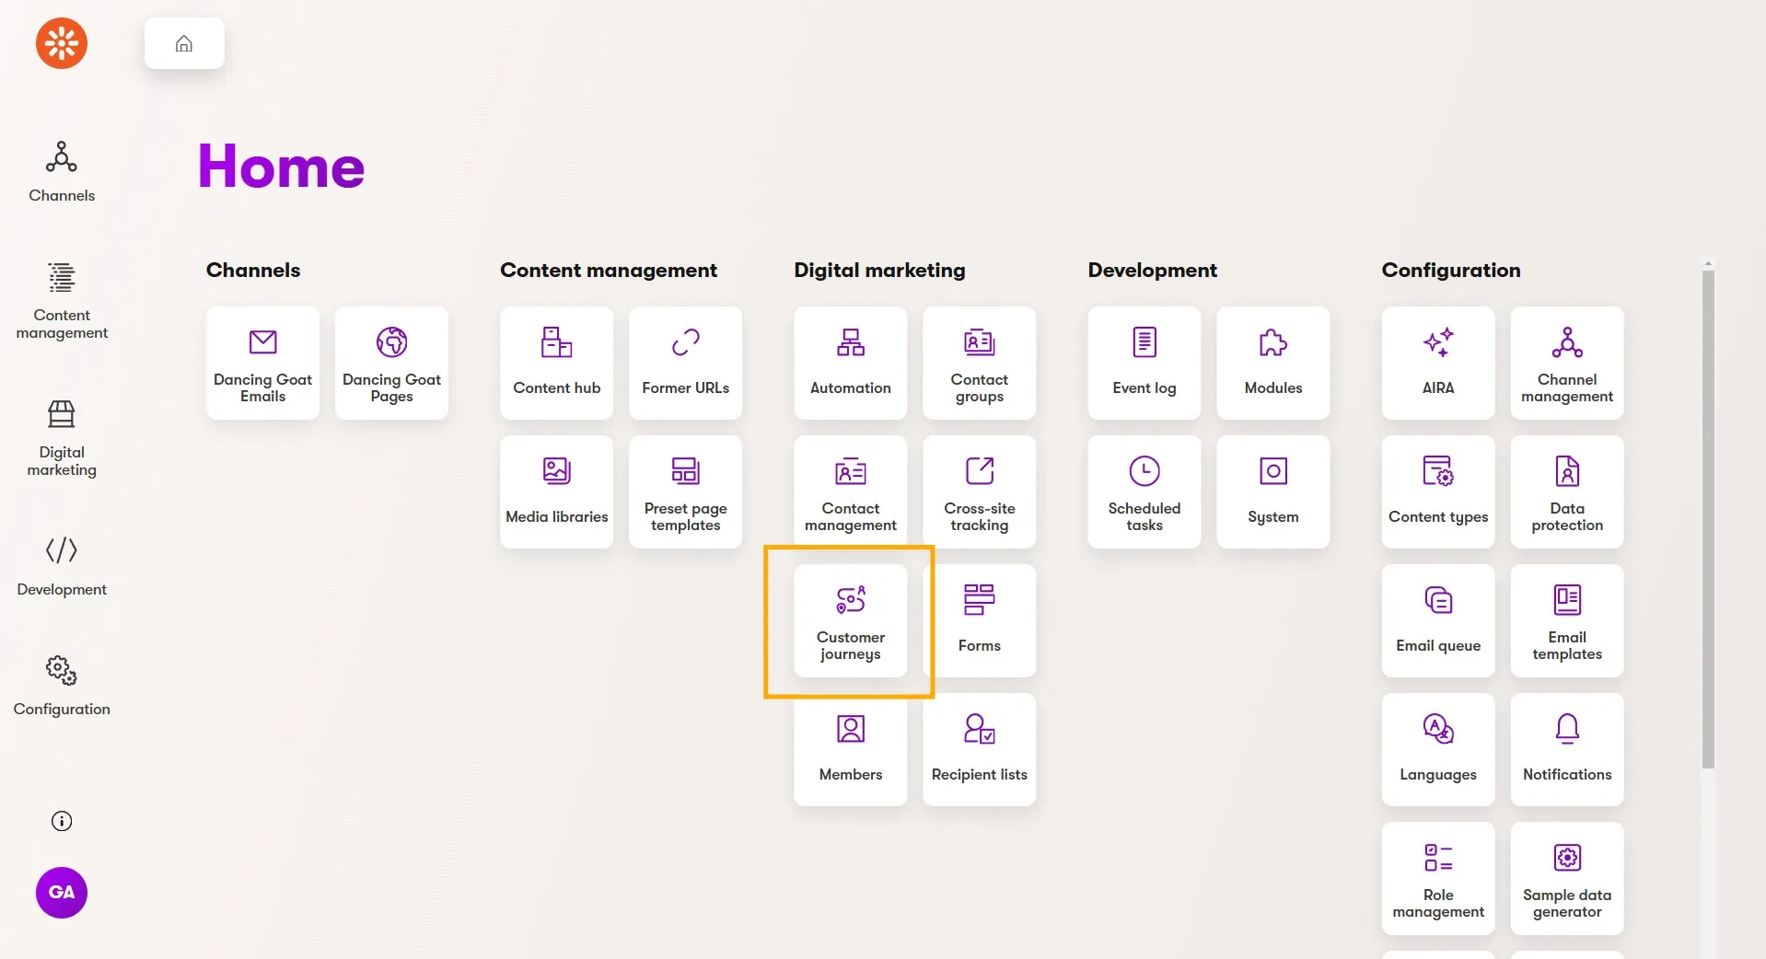This screenshot has width=1766, height=959.
Task: Open the Content hub tile
Action: click(557, 364)
